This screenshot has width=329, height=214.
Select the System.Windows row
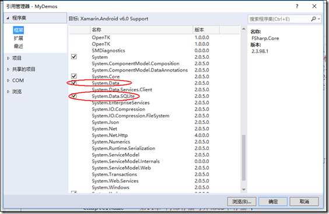click(x=155, y=187)
